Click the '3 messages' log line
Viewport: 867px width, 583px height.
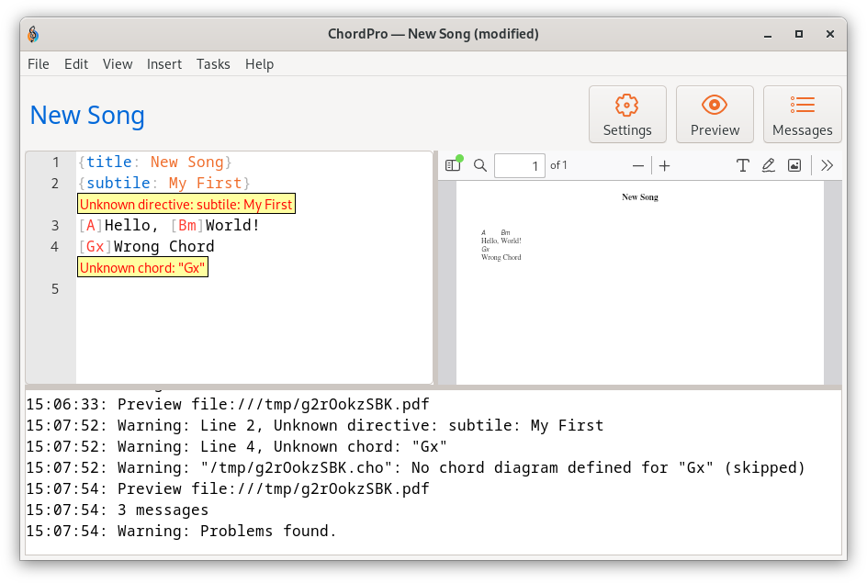coord(118,510)
